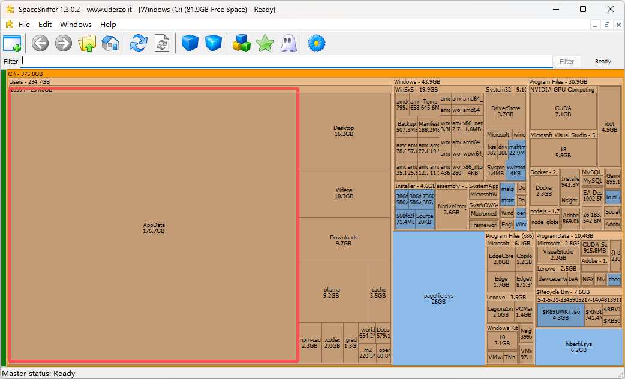Click the Installer - 4.6GB header
This screenshot has width=625, height=379.
[x=415, y=186]
